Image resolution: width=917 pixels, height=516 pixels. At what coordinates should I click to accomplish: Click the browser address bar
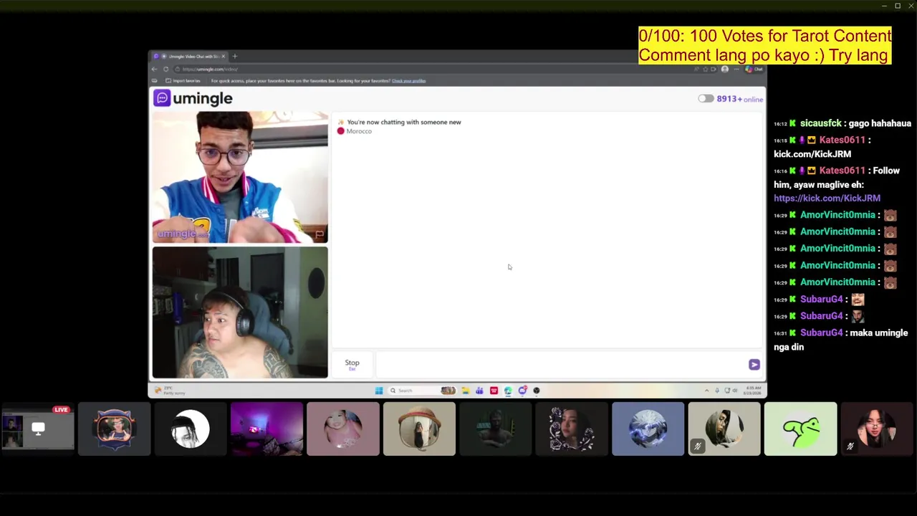430,69
